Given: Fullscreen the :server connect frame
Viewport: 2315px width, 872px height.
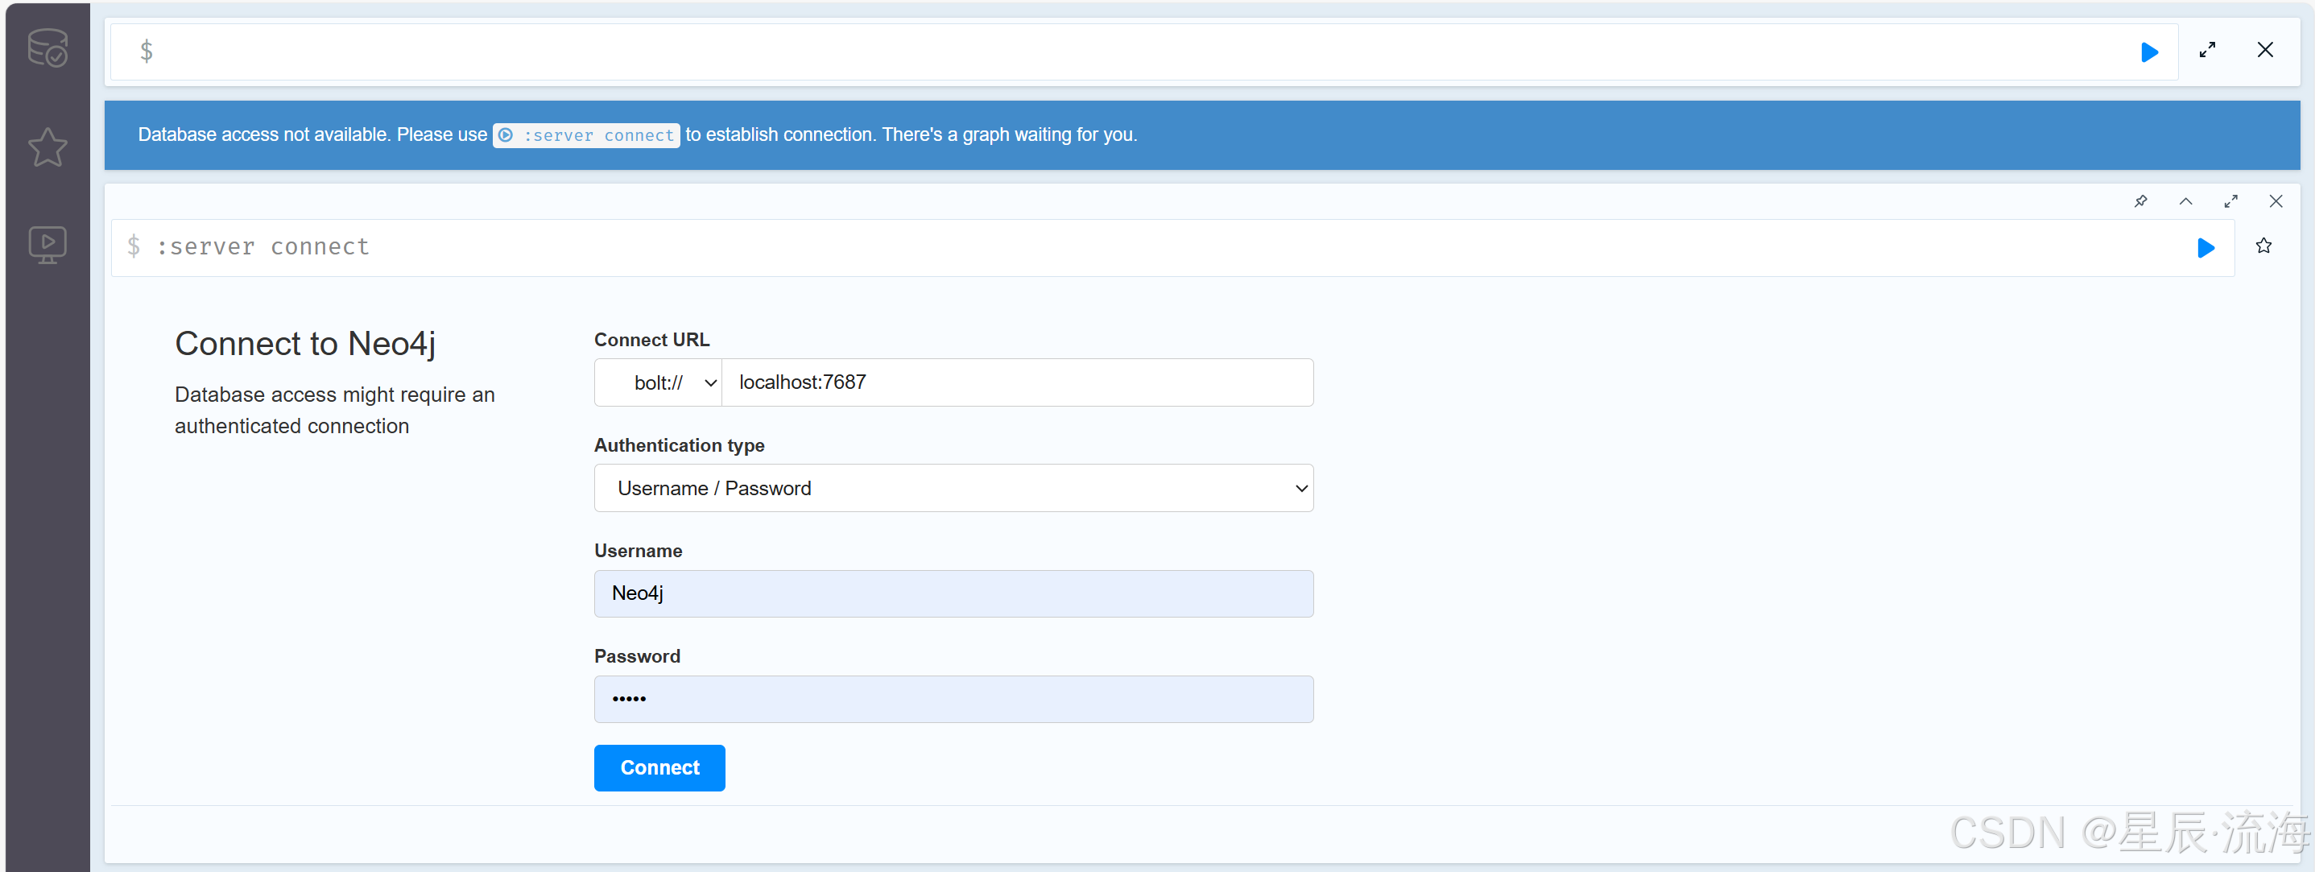Looking at the screenshot, I should (2230, 201).
